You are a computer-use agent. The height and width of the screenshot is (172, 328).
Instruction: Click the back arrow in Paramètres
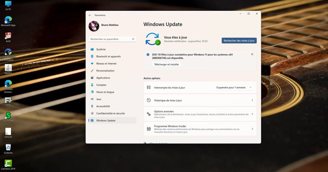90,15
